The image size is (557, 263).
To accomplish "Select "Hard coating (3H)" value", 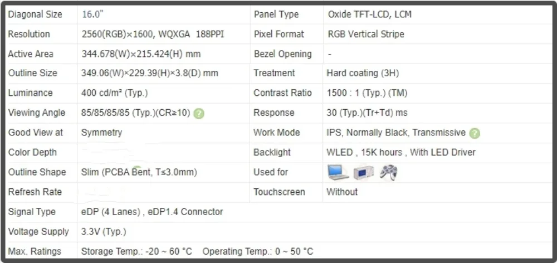I will point(363,73).
